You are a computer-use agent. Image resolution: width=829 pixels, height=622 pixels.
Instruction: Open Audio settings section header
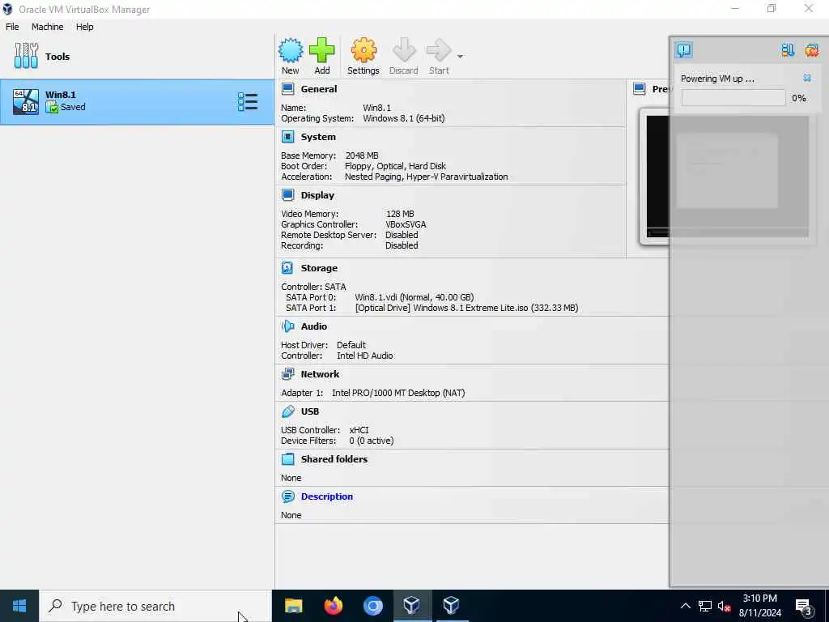(314, 326)
